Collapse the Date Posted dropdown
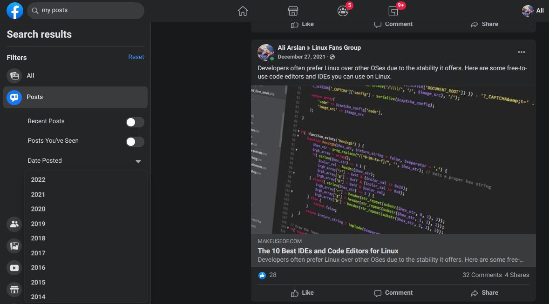549x304 pixels. [138, 161]
